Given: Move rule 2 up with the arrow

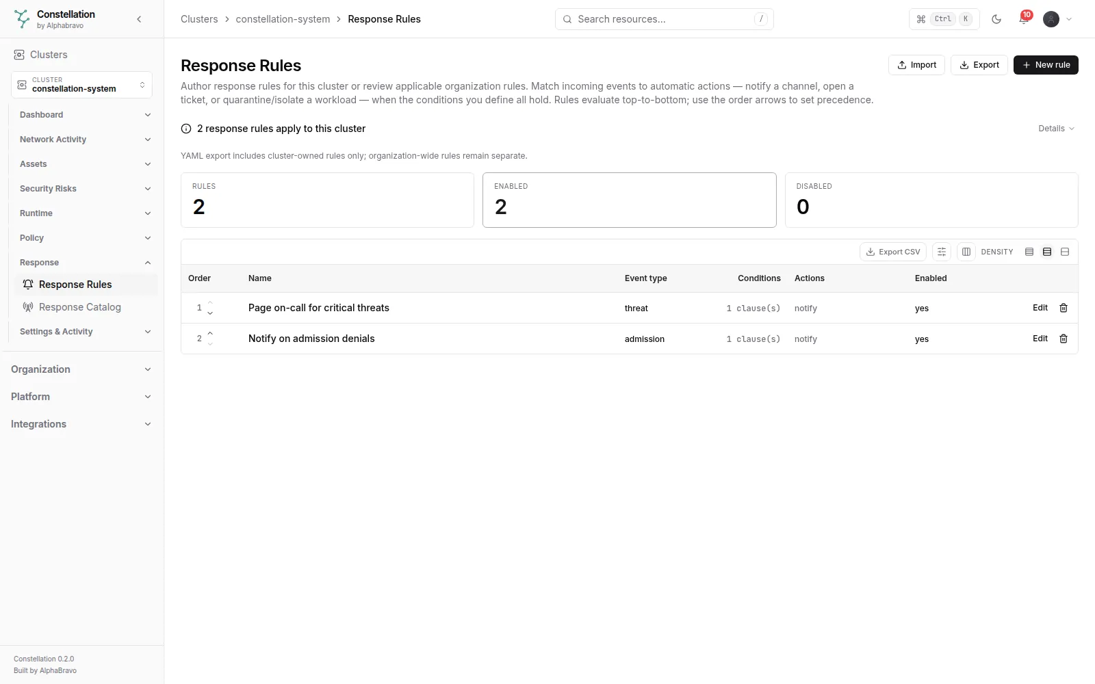Looking at the screenshot, I should point(210,333).
